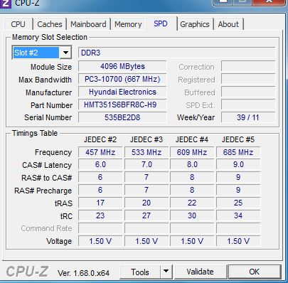Switch to the CPU tab
This screenshot has height=283, width=288.
18,24
